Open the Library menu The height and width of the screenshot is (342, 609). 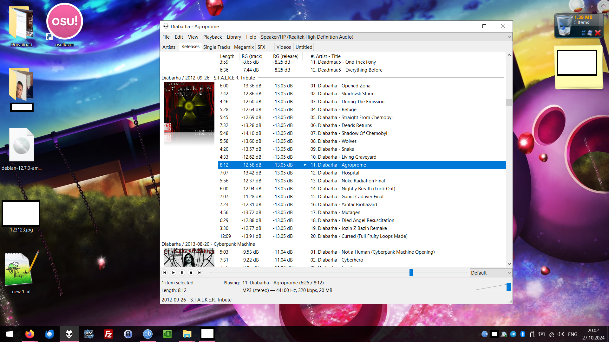coord(234,37)
